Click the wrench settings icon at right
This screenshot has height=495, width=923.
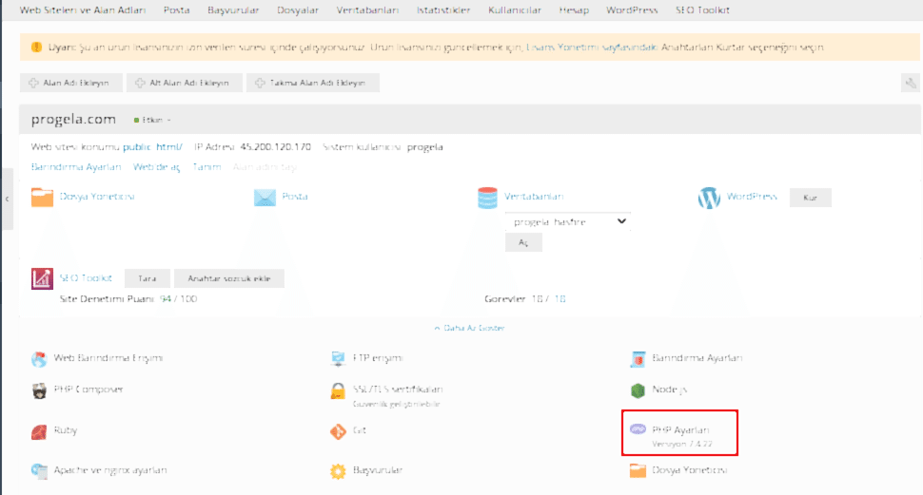click(910, 84)
